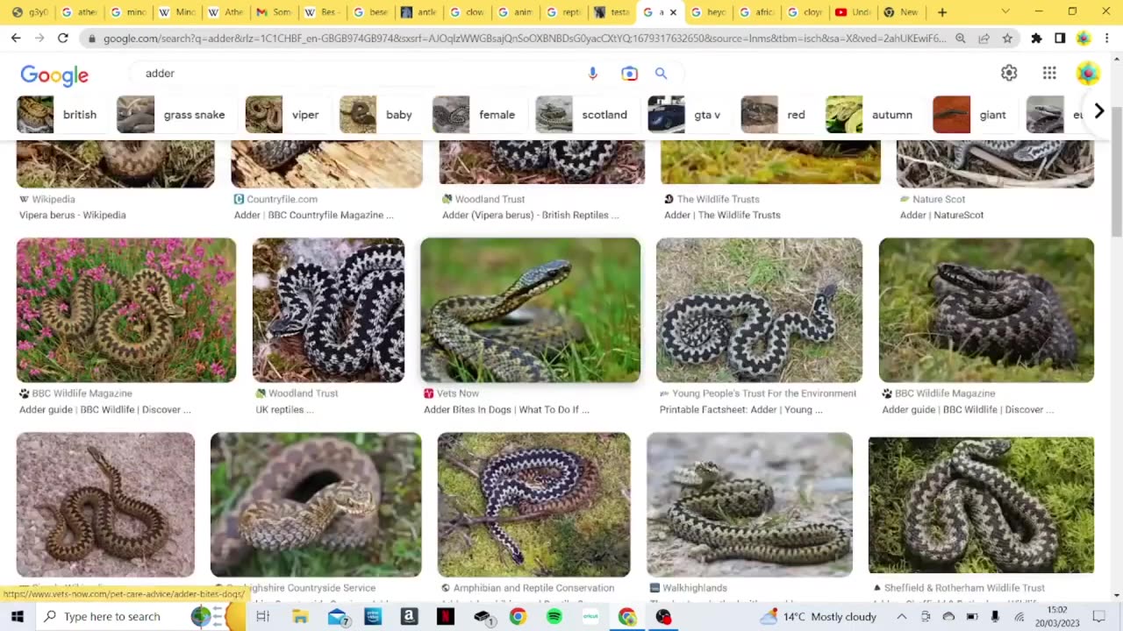The height and width of the screenshot is (631, 1123).
Task: Open the Mail app on the taskbar
Action: click(x=338, y=617)
